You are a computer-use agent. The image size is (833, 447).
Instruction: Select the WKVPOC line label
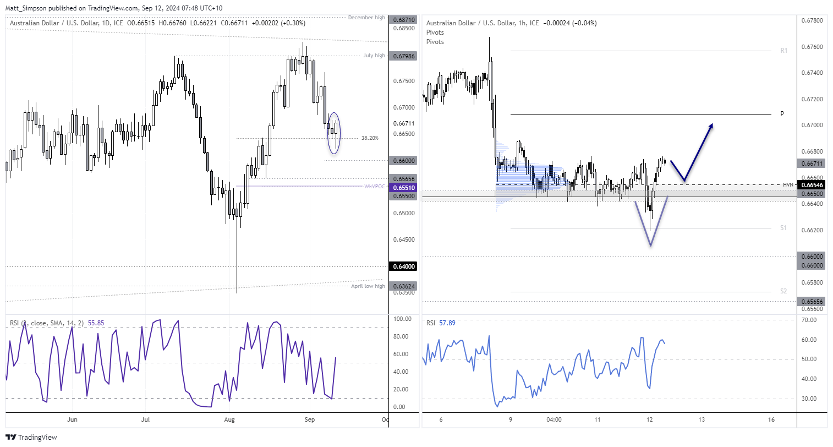[374, 187]
